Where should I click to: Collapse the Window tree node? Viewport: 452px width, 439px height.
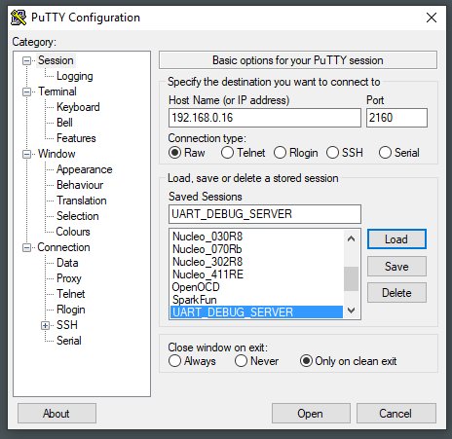tap(26, 154)
